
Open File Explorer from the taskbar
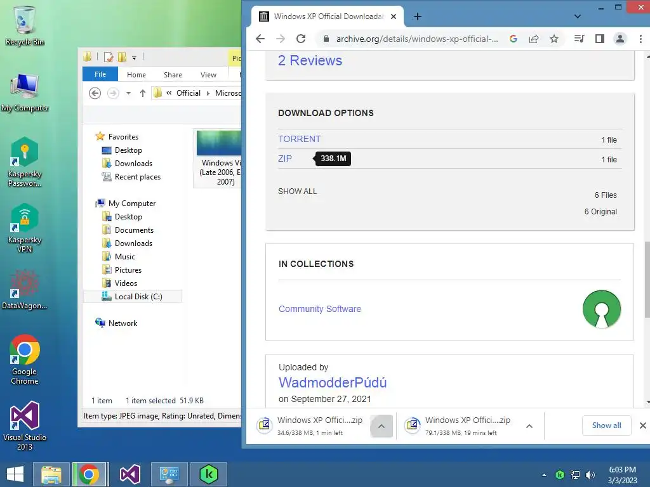[x=51, y=474]
